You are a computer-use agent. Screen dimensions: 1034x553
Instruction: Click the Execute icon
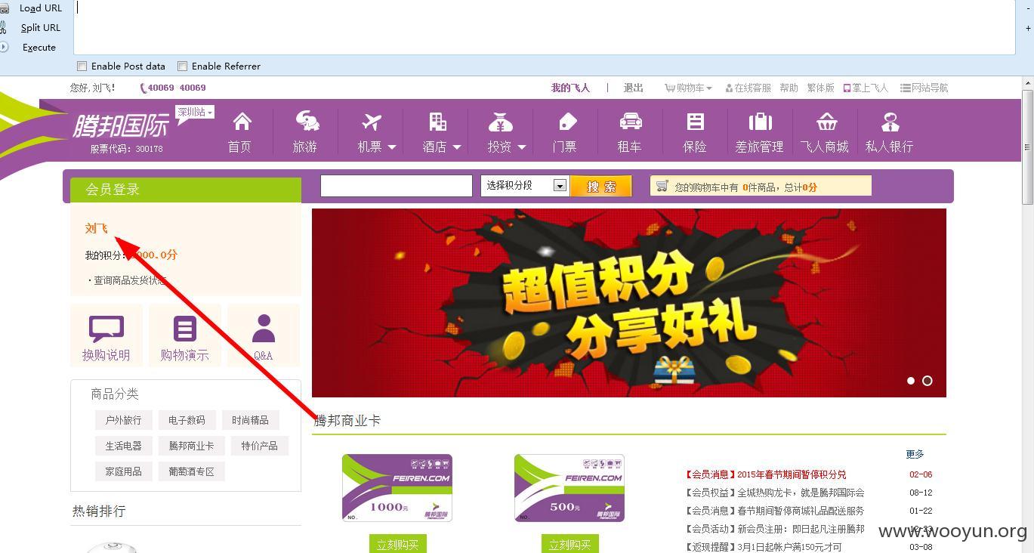click(x=3, y=47)
